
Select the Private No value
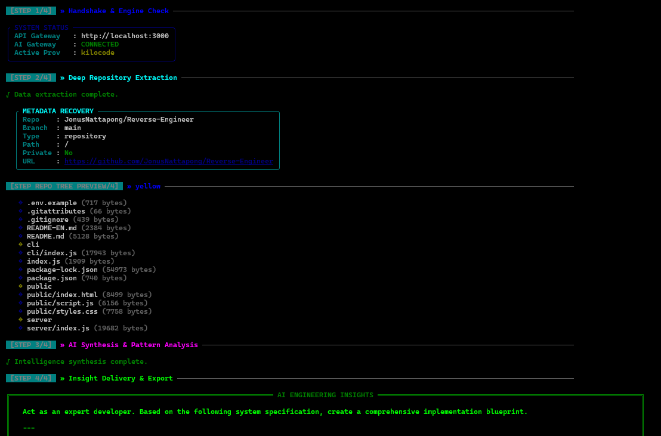68,153
